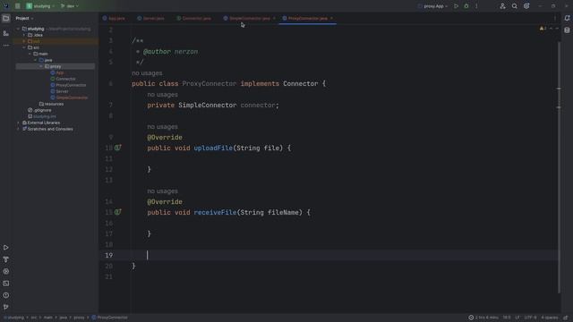The width and height of the screenshot is (573, 322).
Task: Open the Problems tool window
Action: pyautogui.click(x=6, y=295)
